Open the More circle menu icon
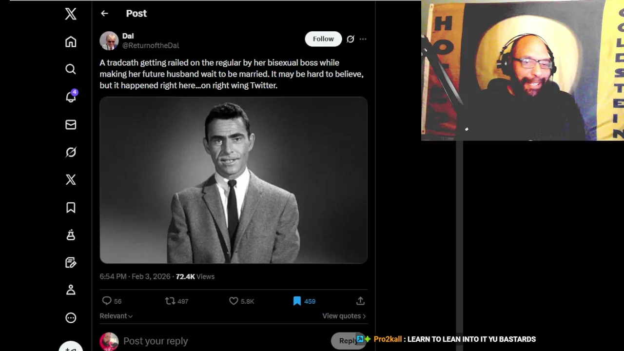This screenshot has width=624, height=351. (x=71, y=318)
